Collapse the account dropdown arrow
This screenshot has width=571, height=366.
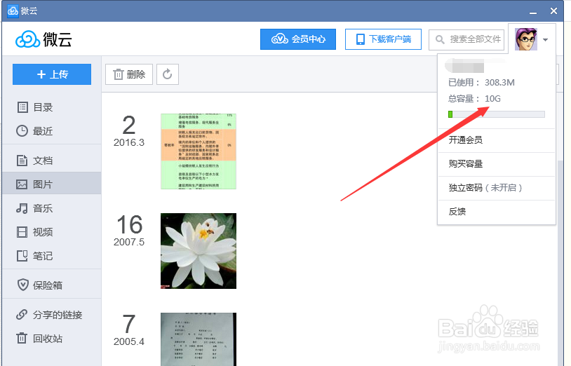coord(545,40)
